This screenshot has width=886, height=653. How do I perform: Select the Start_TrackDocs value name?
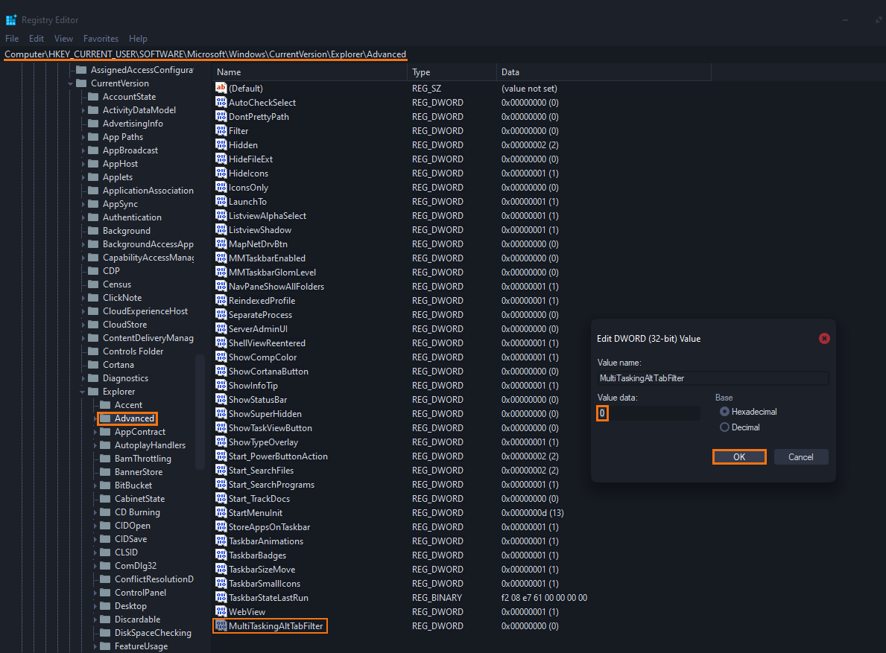(259, 498)
